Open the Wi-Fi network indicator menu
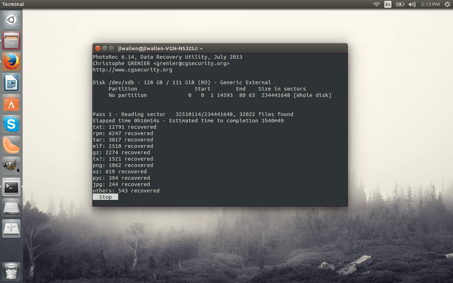The height and width of the screenshot is (283, 453). click(377, 4)
